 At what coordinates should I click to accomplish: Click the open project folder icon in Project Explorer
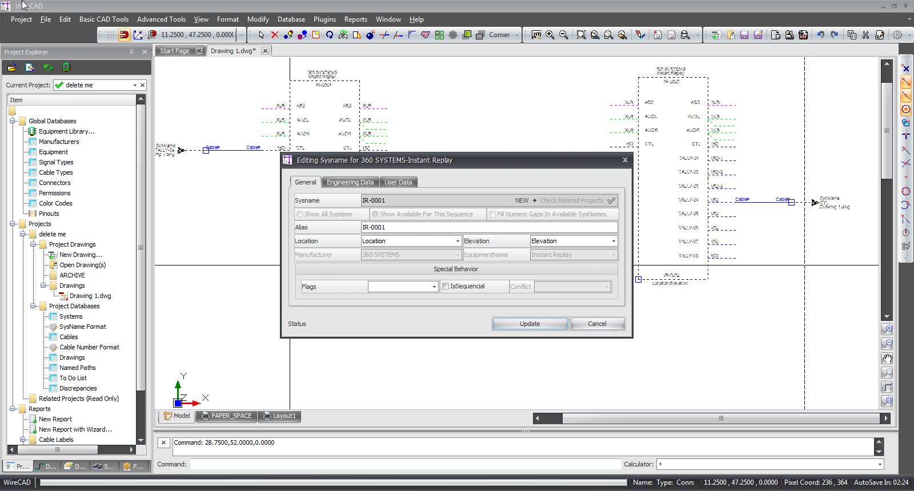click(11, 67)
